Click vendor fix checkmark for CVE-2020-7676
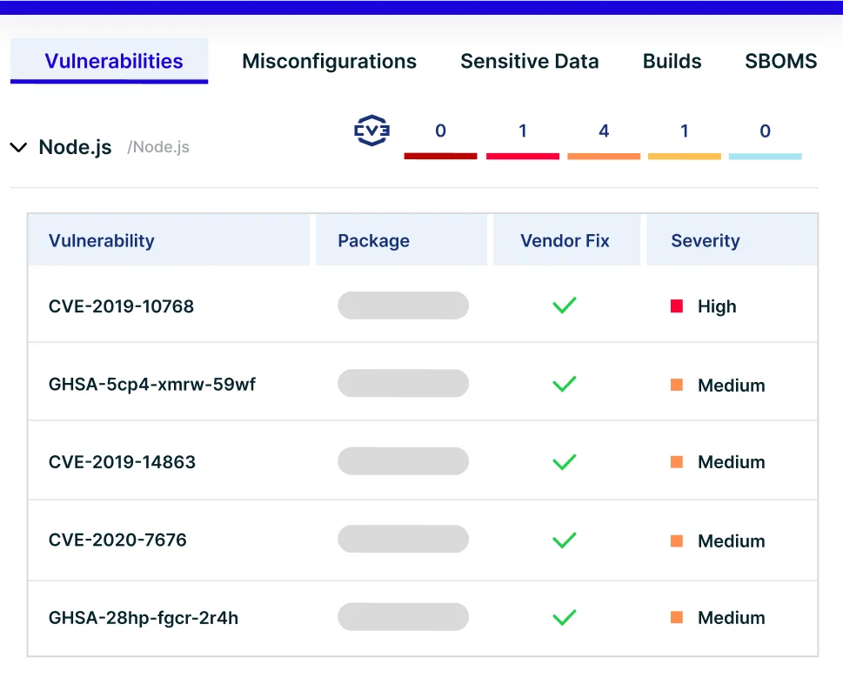The width and height of the screenshot is (843, 678). tap(565, 540)
